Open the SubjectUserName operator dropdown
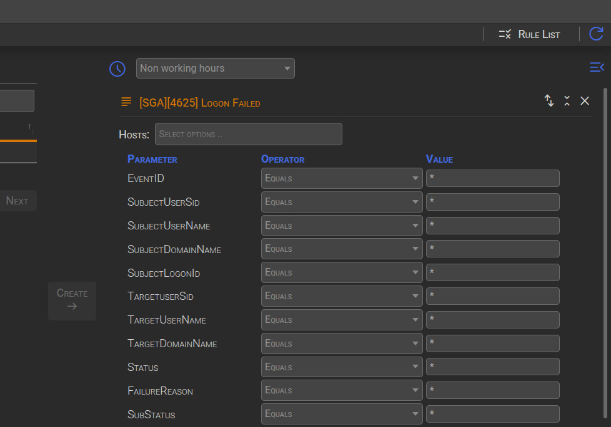The image size is (611, 427). coord(342,226)
